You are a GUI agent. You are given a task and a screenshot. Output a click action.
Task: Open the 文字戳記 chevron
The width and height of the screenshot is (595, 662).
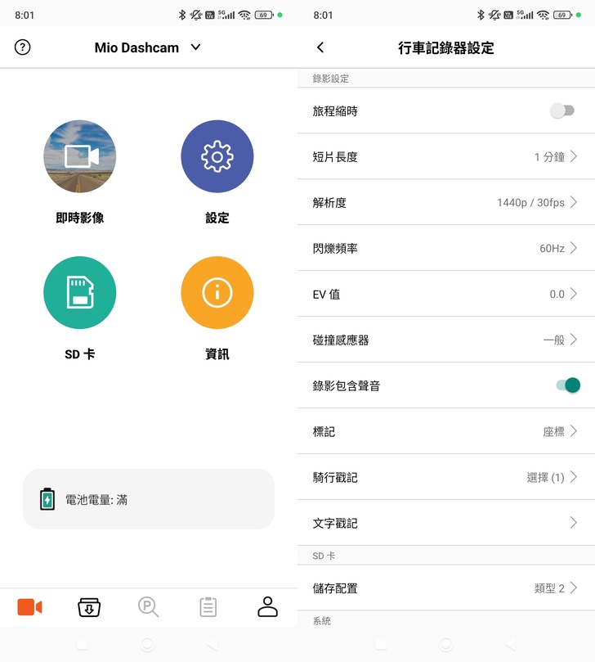coord(574,523)
